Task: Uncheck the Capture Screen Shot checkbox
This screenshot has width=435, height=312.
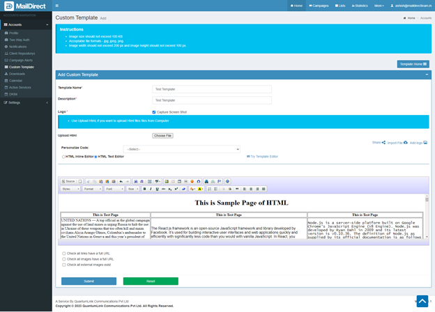Action: [154, 112]
